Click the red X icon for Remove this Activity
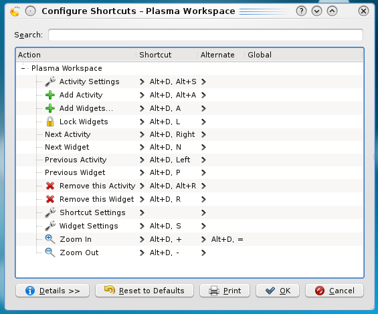 click(x=50, y=186)
